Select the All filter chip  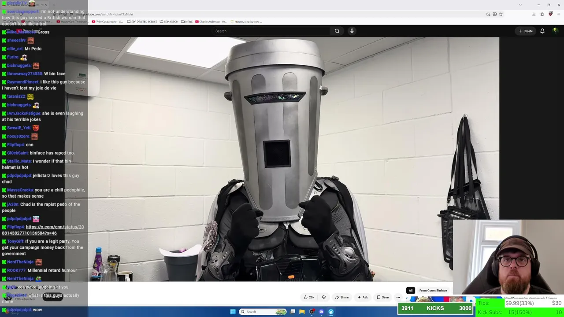tap(411, 291)
